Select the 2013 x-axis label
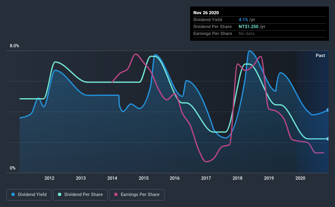The image size is (335, 207). click(81, 178)
